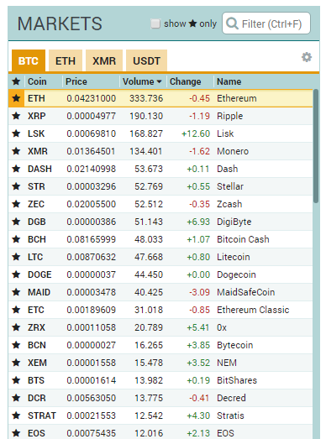
Task: Toggle the BCH Bitcoin Cash star
Action: 16,239
